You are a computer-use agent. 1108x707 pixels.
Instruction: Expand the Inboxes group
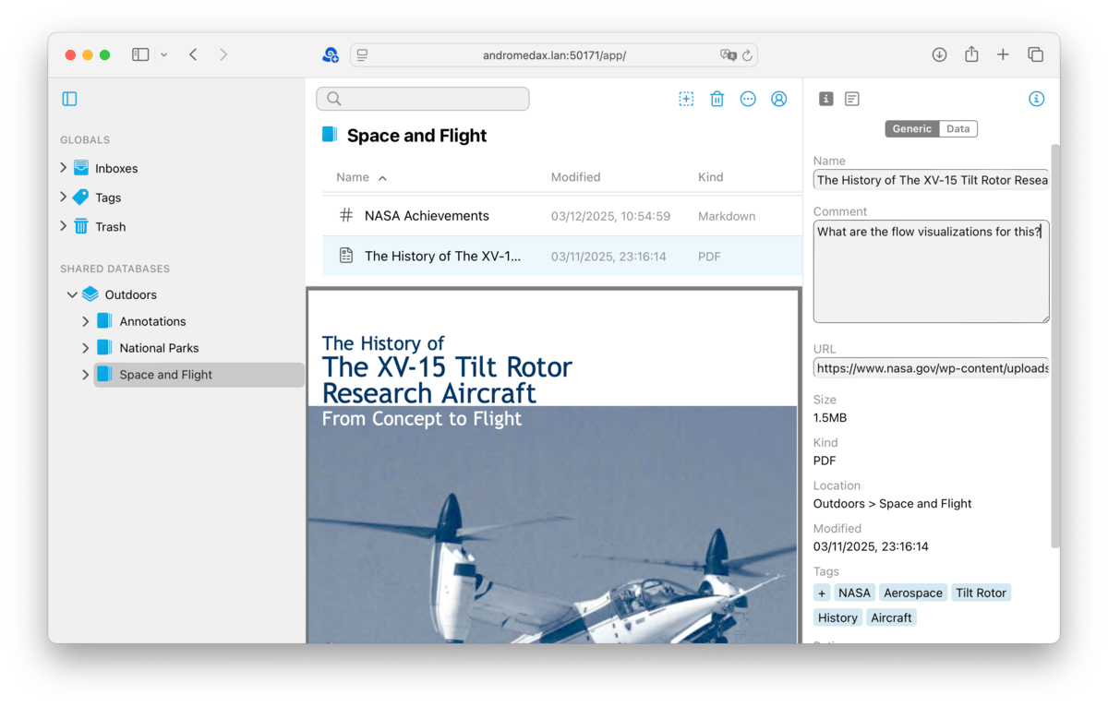pos(63,168)
